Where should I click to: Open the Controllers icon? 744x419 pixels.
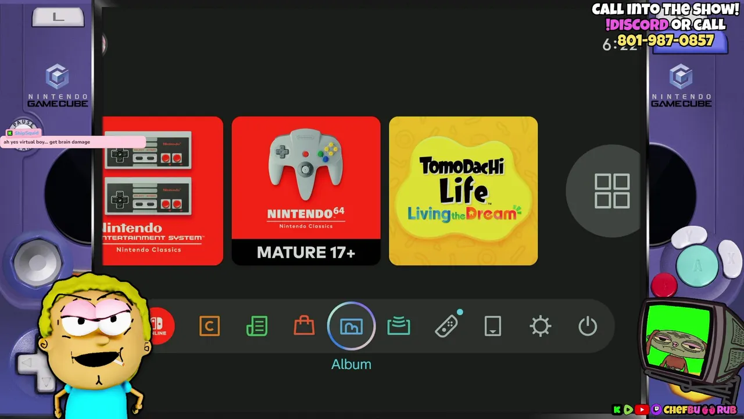[x=446, y=326]
